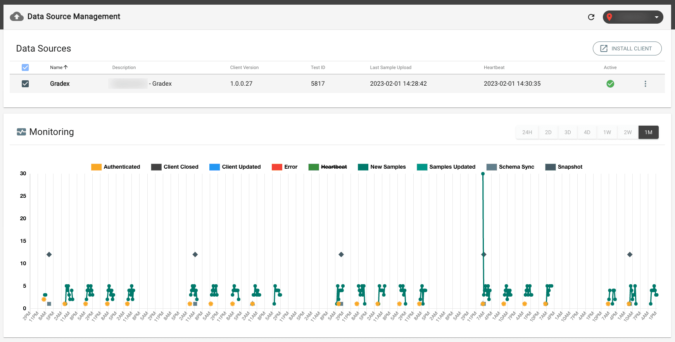Image resolution: width=675 pixels, height=342 pixels.
Task: Click the Schema Sync legend color swatch
Action: [492, 167]
